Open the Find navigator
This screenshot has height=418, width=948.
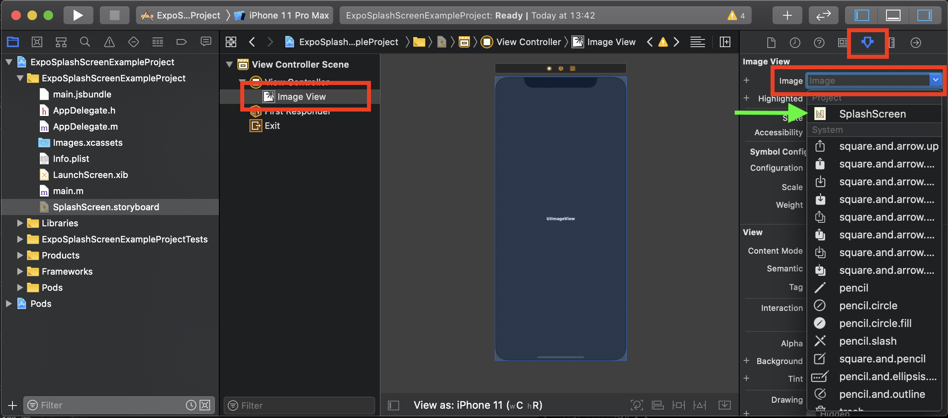pyautogui.click(x=85, y=42)
